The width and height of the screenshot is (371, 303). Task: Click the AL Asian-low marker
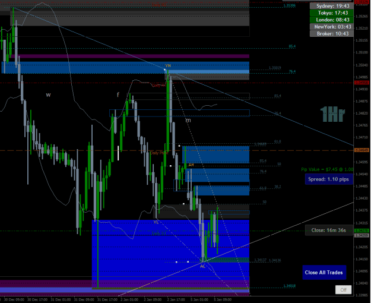[202, 266]
